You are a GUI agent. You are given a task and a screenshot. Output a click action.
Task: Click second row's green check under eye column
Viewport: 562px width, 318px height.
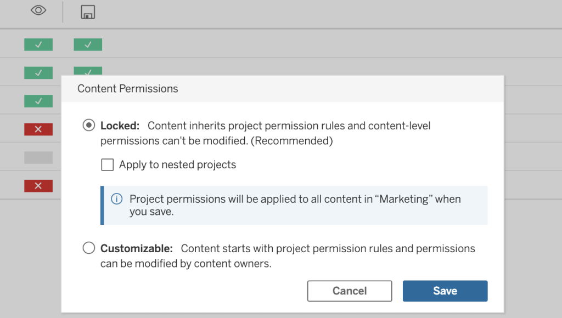(38, 72)
